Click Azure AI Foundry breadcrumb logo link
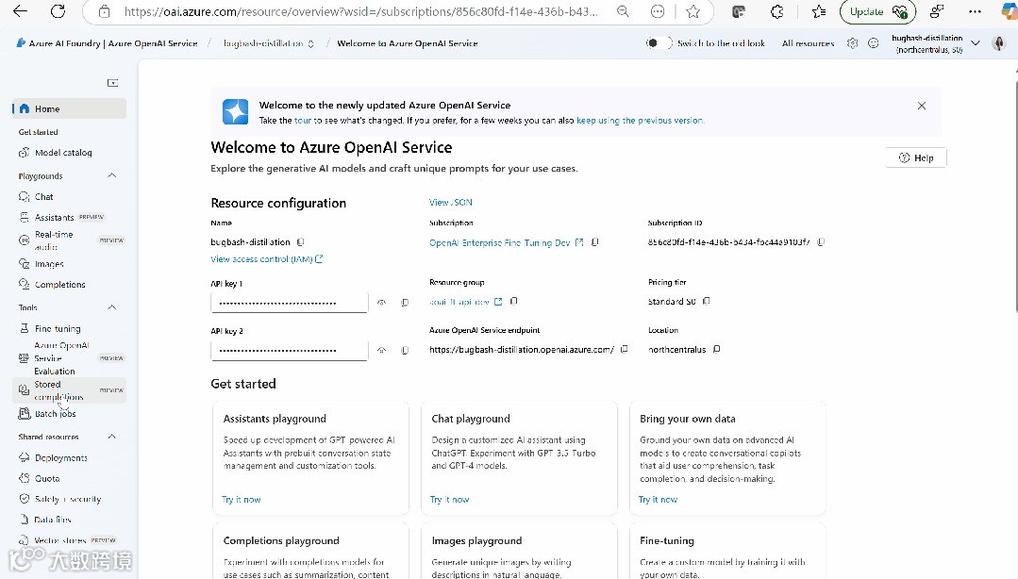1018x579 pixels. 108,43
